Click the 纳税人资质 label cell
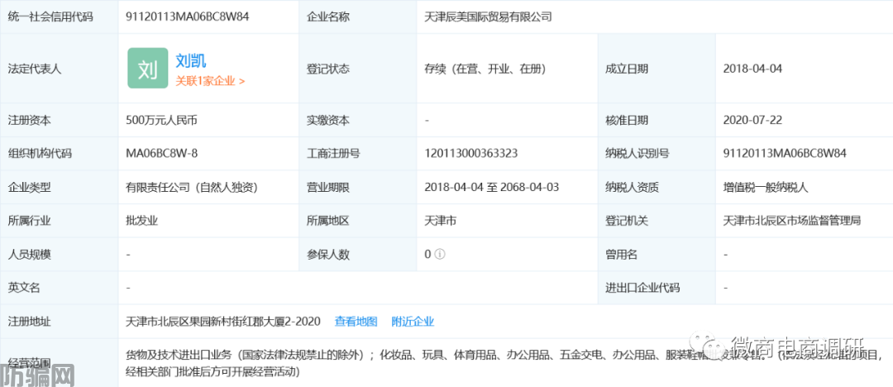The height and width of the screenshot is (387, 893). (x=657, y=186)
